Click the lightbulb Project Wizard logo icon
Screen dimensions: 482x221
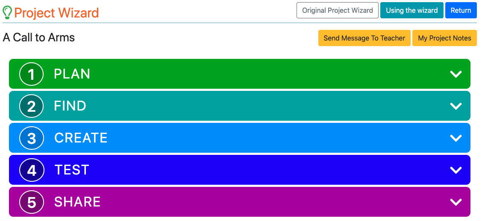(x=7, y=13)
